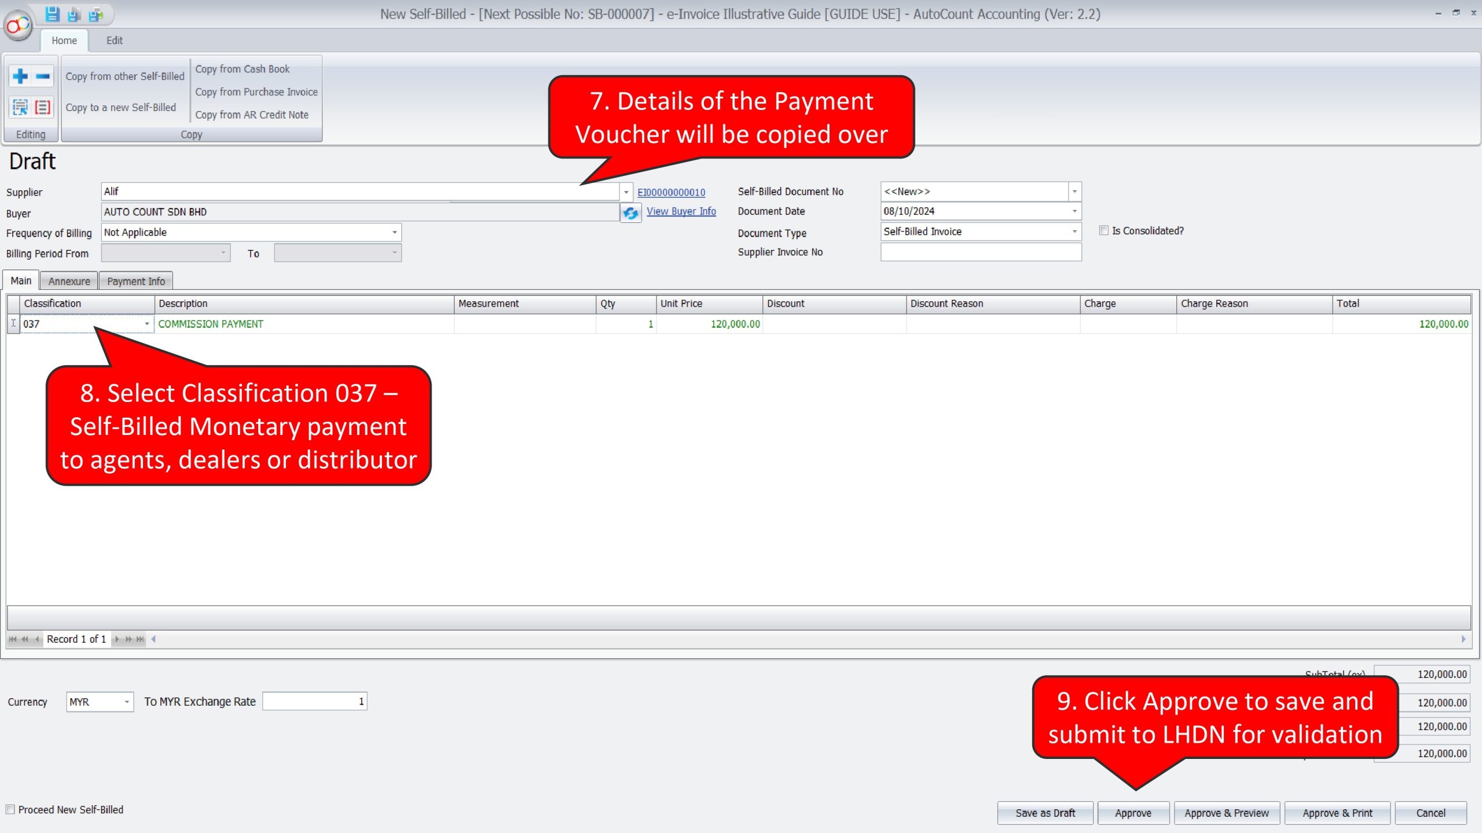The image size is (1482, 833).
Task: Click the Charge Reason column header
Action: tap(1254, 303)
